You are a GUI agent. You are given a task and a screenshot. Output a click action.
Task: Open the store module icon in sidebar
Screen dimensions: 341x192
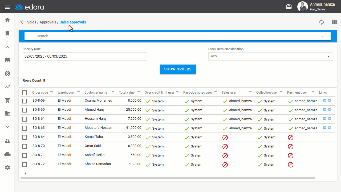pos(7,60)
